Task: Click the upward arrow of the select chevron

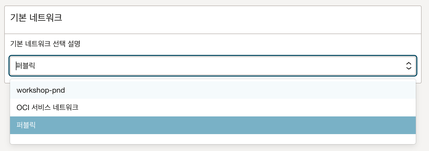Action: click(x=409, y=63)
